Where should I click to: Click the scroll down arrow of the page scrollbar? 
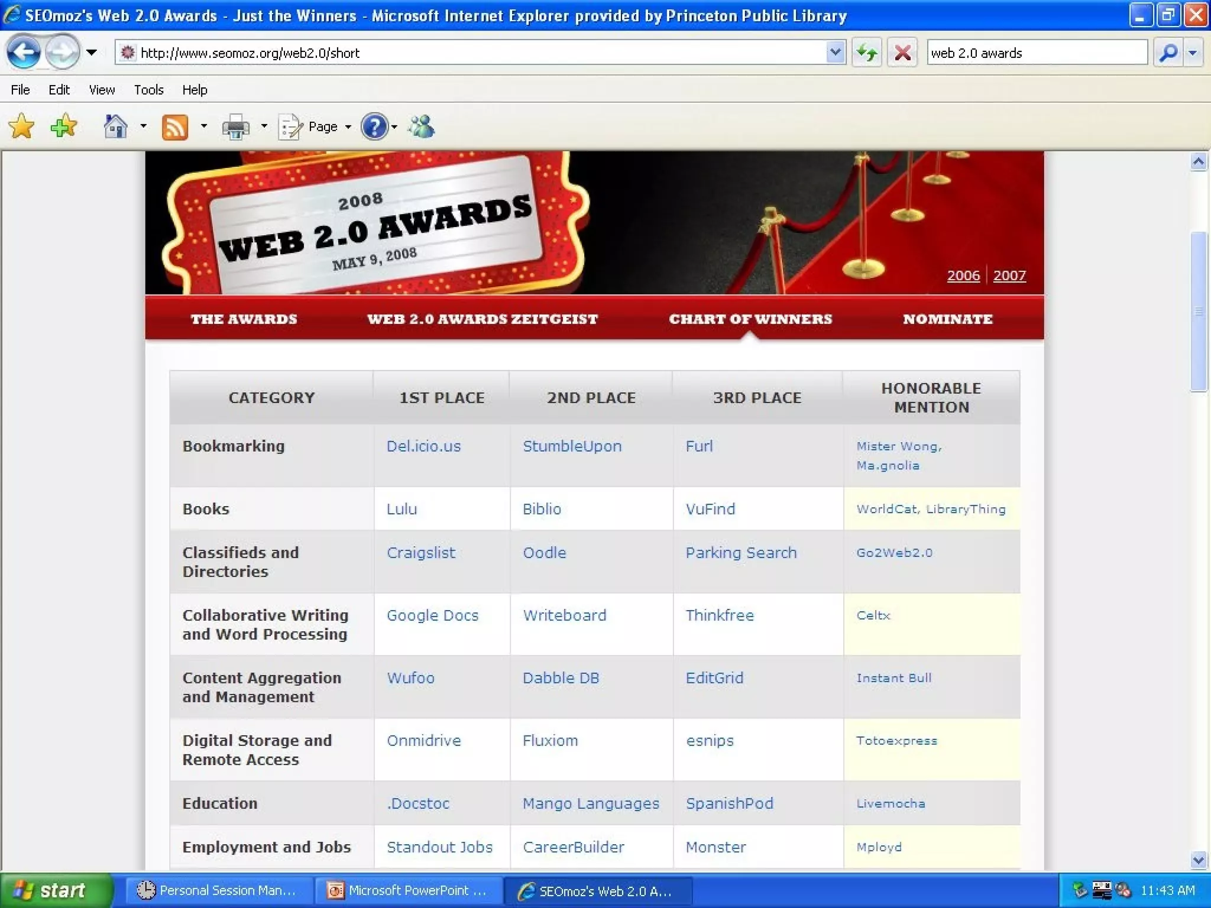point(1198,860)
